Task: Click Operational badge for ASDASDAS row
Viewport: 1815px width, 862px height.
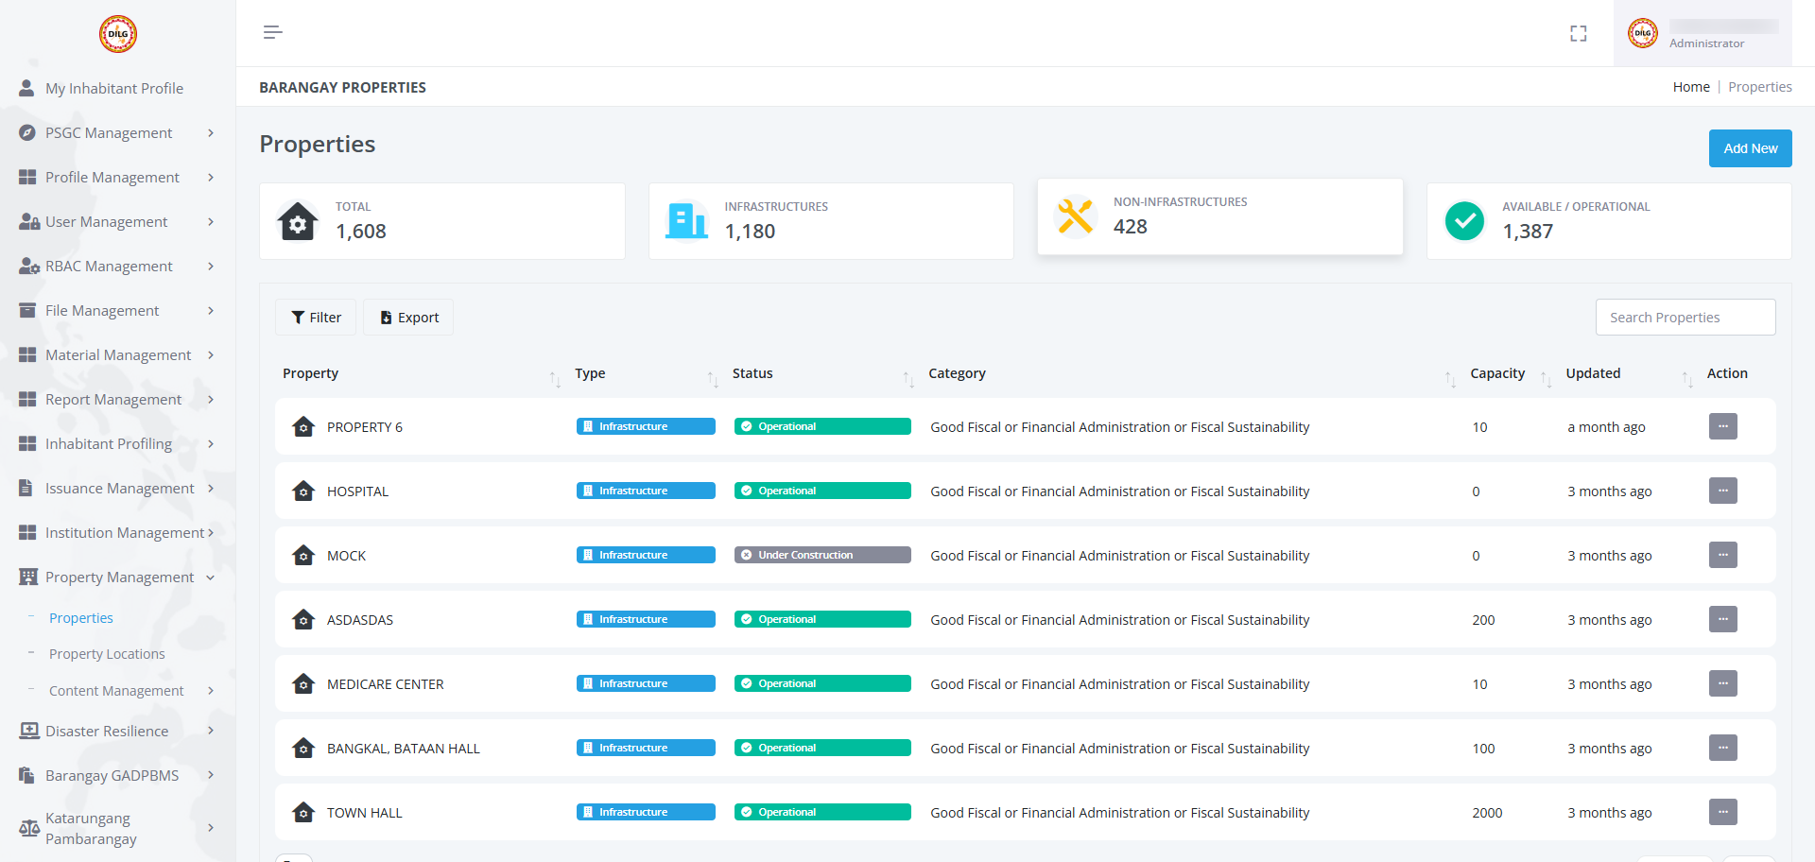Action: click(822, 619)
